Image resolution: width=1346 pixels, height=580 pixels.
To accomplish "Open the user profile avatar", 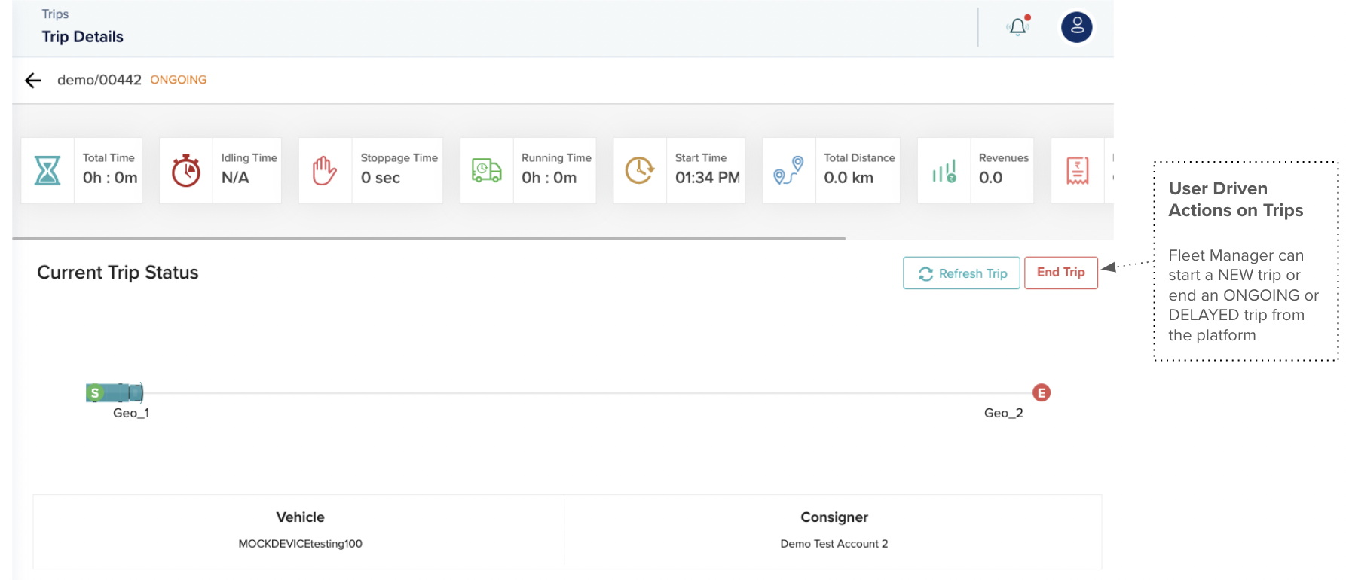I will pyautogui.click(x=1076, y=27).
